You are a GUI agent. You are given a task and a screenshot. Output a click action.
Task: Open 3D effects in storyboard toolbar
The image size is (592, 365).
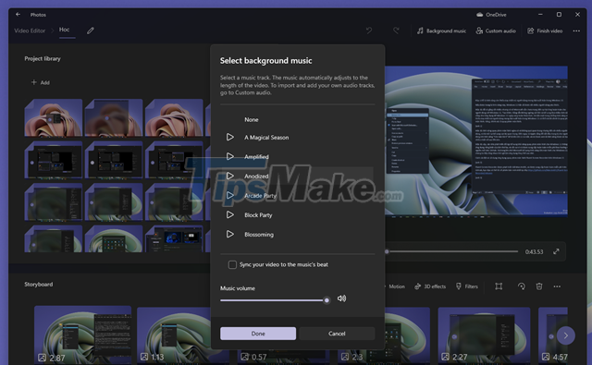coord(430,286)
